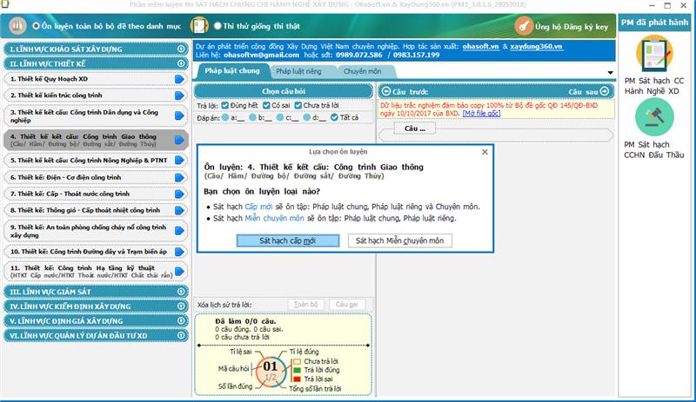Click Sát hạch Miễn chuyên môn button
The width and height of the screenshot is (696, 402).
[399, 241]
